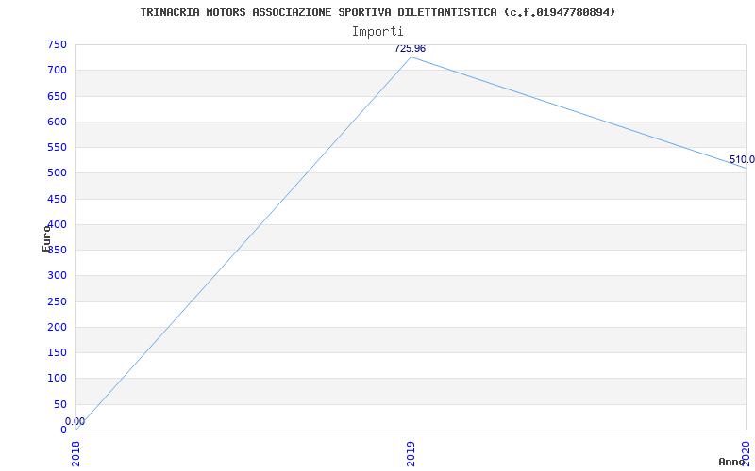The image size is (755, 471).
Task: Click the 300 y-axis tick label
Action: pos(57,276)
